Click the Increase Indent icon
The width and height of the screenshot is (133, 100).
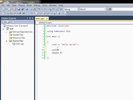coord(24,13)
